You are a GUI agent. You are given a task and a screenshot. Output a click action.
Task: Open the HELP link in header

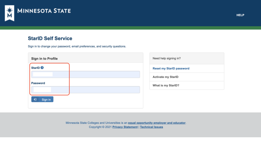pos(240,15)
